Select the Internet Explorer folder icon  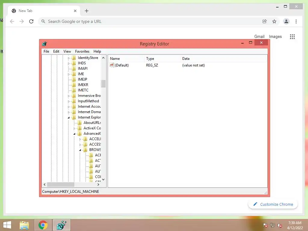(x=74, y=117)
